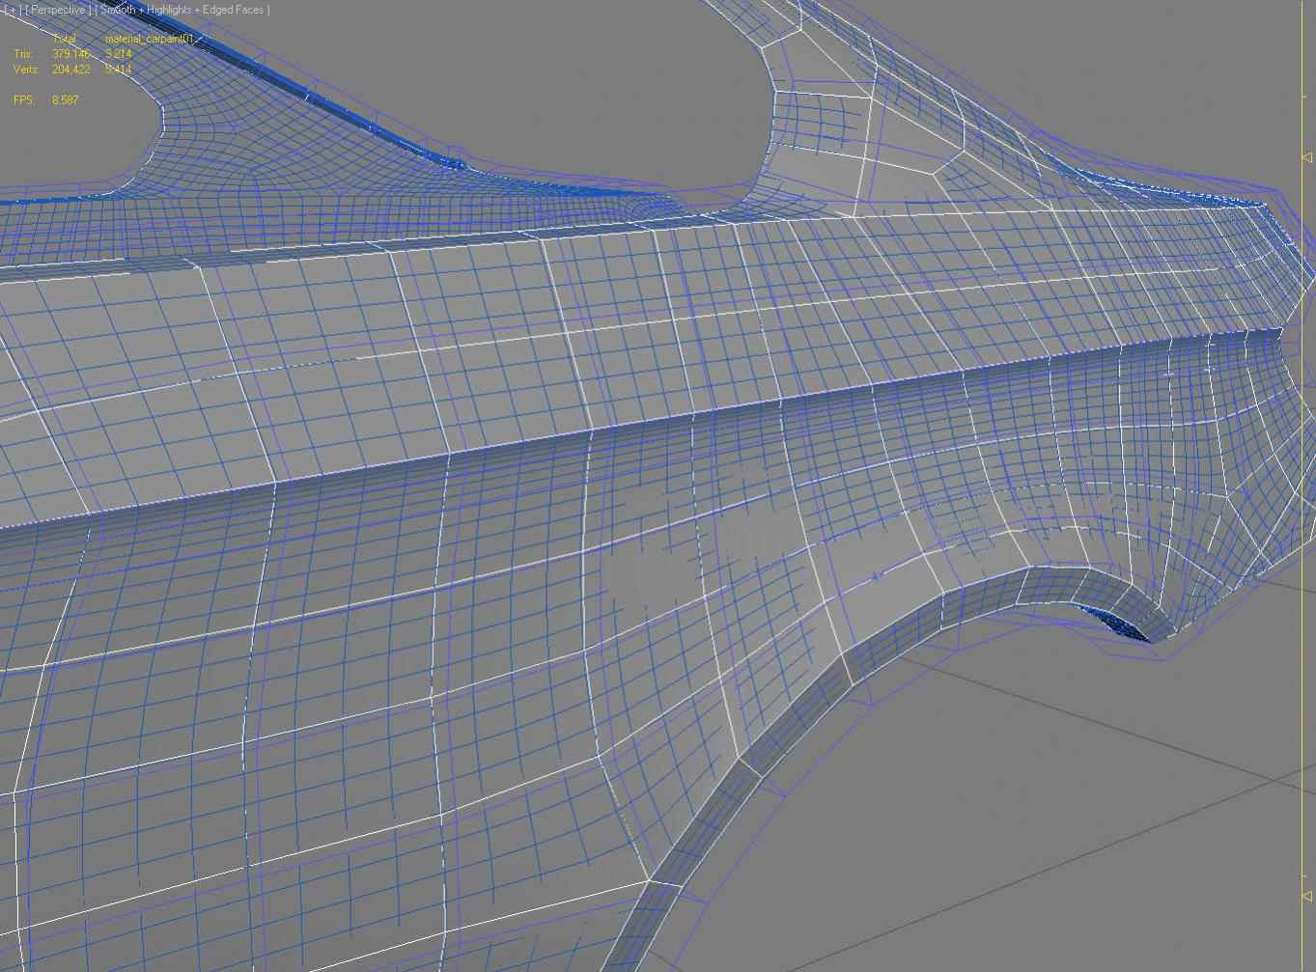Click the vertical yellow manipulator line
Screen dimensions: 1316x972
point(1301,483)
